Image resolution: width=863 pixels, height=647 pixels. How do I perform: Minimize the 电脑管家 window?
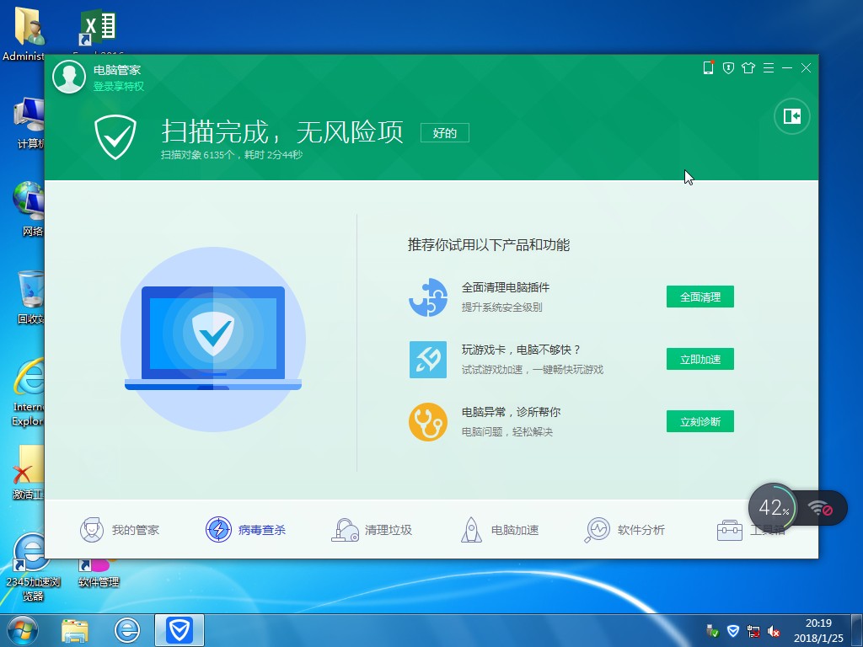pos(787,67)
